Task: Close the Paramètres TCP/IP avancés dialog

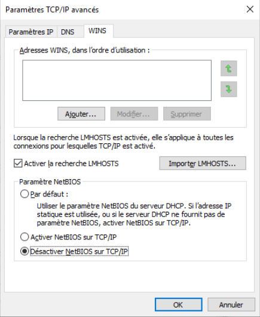Action: tap(250, 10)
